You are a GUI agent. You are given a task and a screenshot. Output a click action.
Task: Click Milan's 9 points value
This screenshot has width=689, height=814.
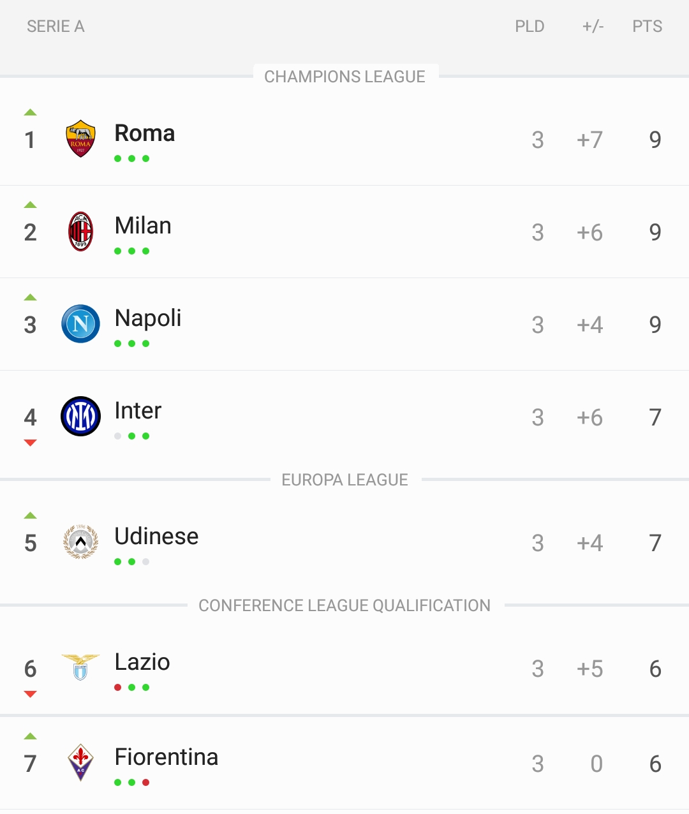[655, 232]
